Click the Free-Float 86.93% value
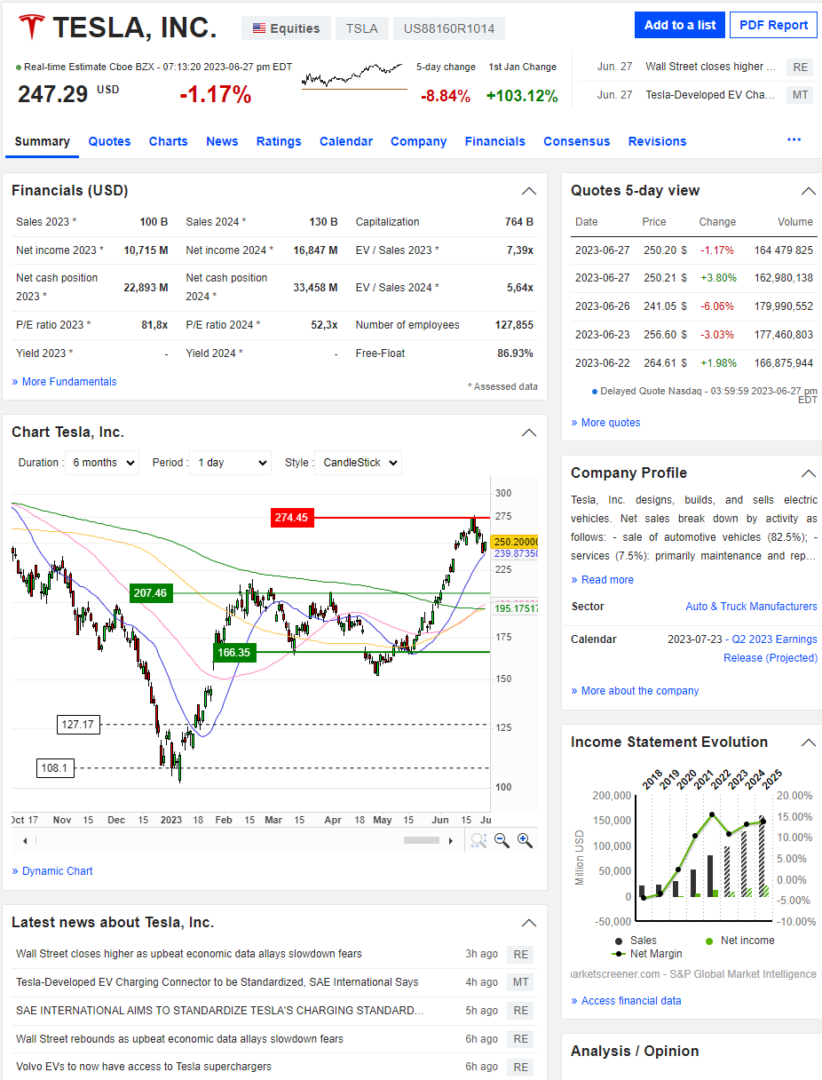Viewport: 822px width, 1080px height. 515,353
